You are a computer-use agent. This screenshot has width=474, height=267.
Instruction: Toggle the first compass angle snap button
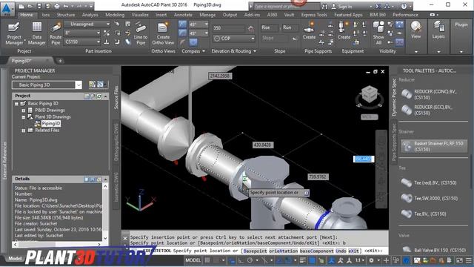(183, 24)
